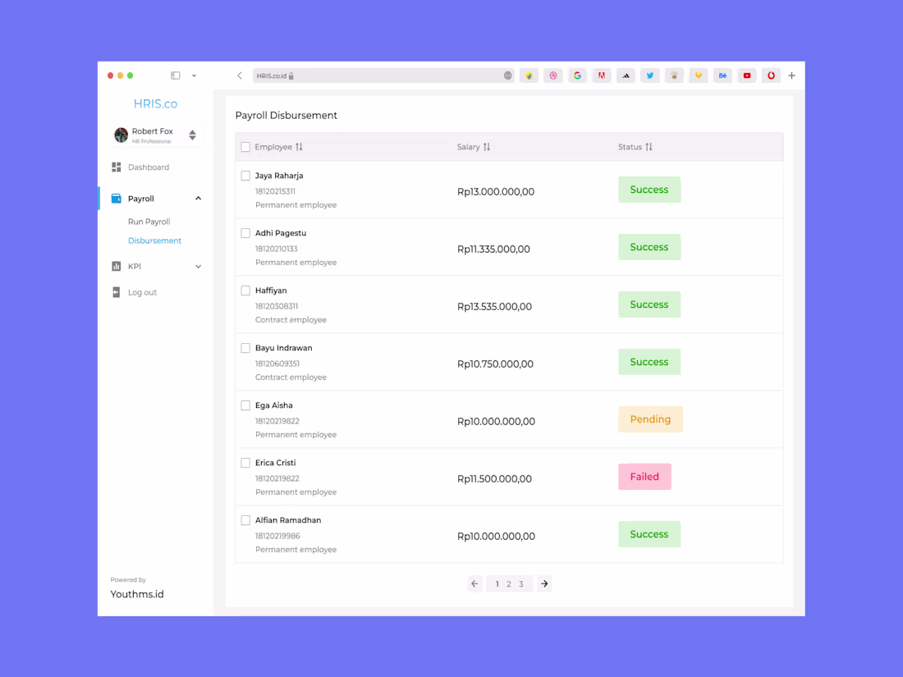Screen dimensions: 903x677
Task: Select Adhi Pagestu's checkbox
Action: (x=245, y=233)
